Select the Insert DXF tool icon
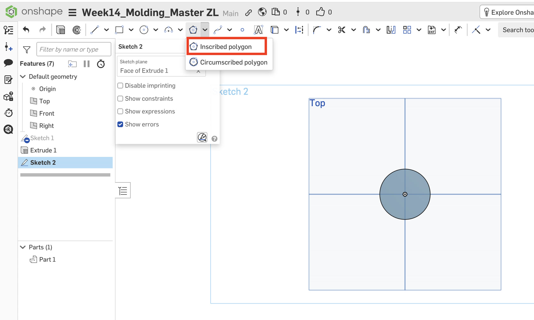Screen dimensions: 534x320 point(431,30)
